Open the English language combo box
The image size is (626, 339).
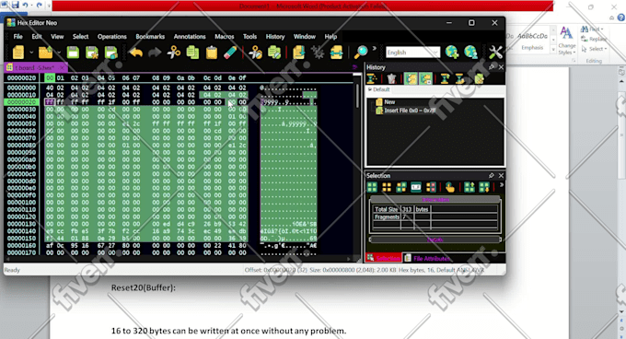pyautogui.click(x=412, y=53)
